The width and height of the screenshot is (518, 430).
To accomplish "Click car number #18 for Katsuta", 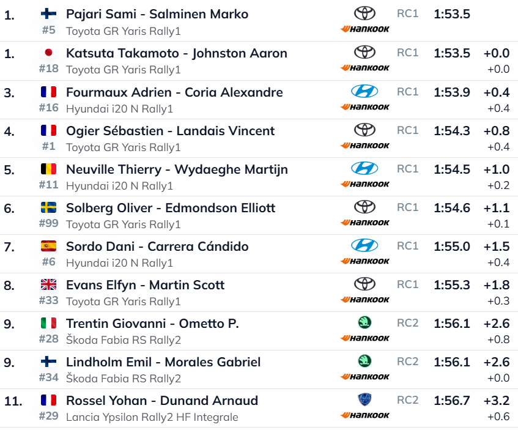I will (x=48, y=69).
